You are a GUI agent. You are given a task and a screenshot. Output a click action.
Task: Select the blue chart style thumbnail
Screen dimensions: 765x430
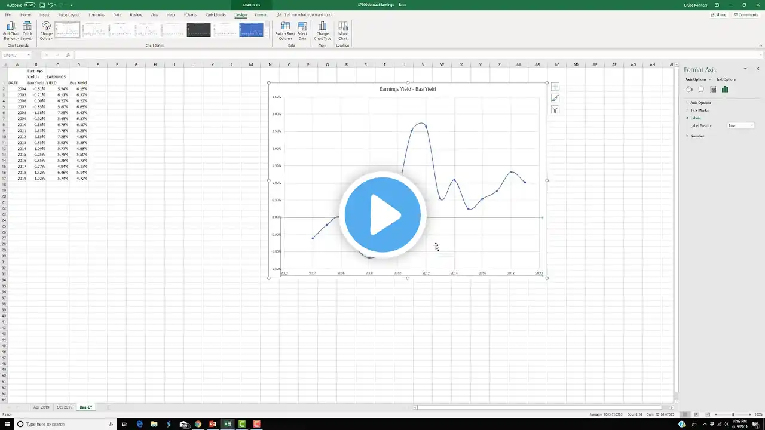click(x=251, y=30)
